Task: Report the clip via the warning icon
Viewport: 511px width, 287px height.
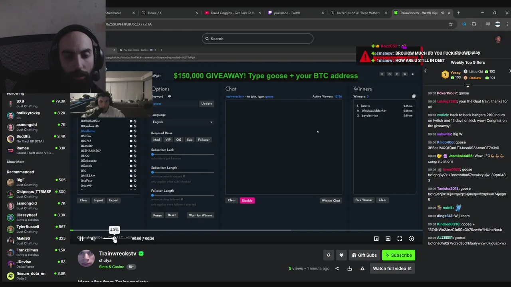Action: 362,268
